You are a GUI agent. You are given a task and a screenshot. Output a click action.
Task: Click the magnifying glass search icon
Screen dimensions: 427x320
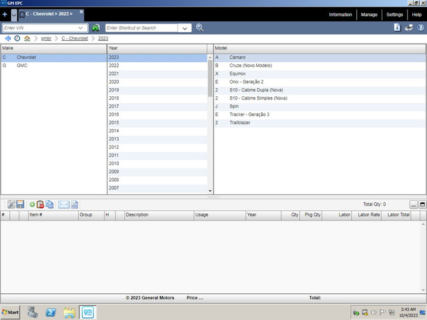point(199,27)
